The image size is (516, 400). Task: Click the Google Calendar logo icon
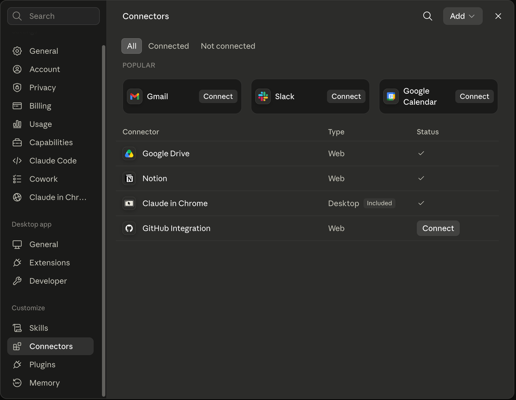[391, 96]
